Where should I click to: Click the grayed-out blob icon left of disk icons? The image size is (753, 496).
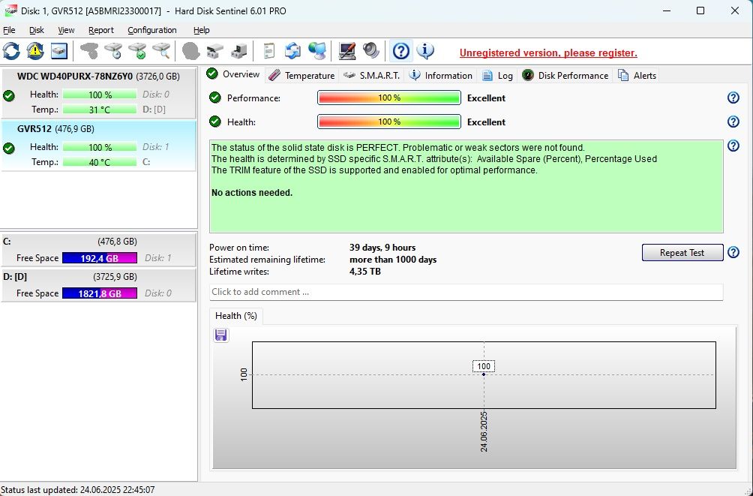pos(89,50)
